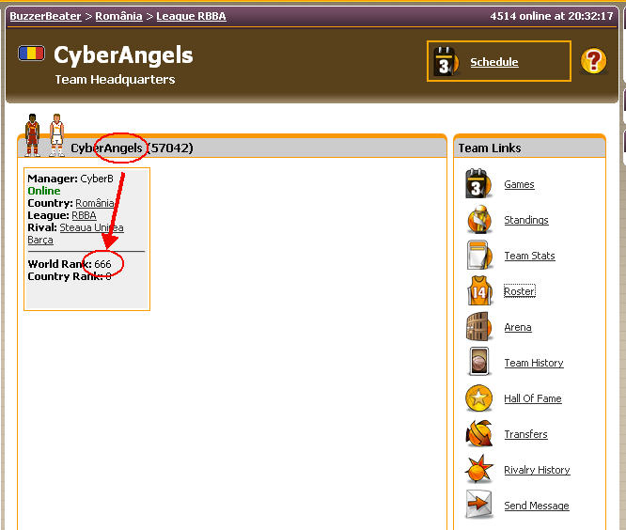
Task: Click the Romanian flag icon
Action: (x=31, y=53)
